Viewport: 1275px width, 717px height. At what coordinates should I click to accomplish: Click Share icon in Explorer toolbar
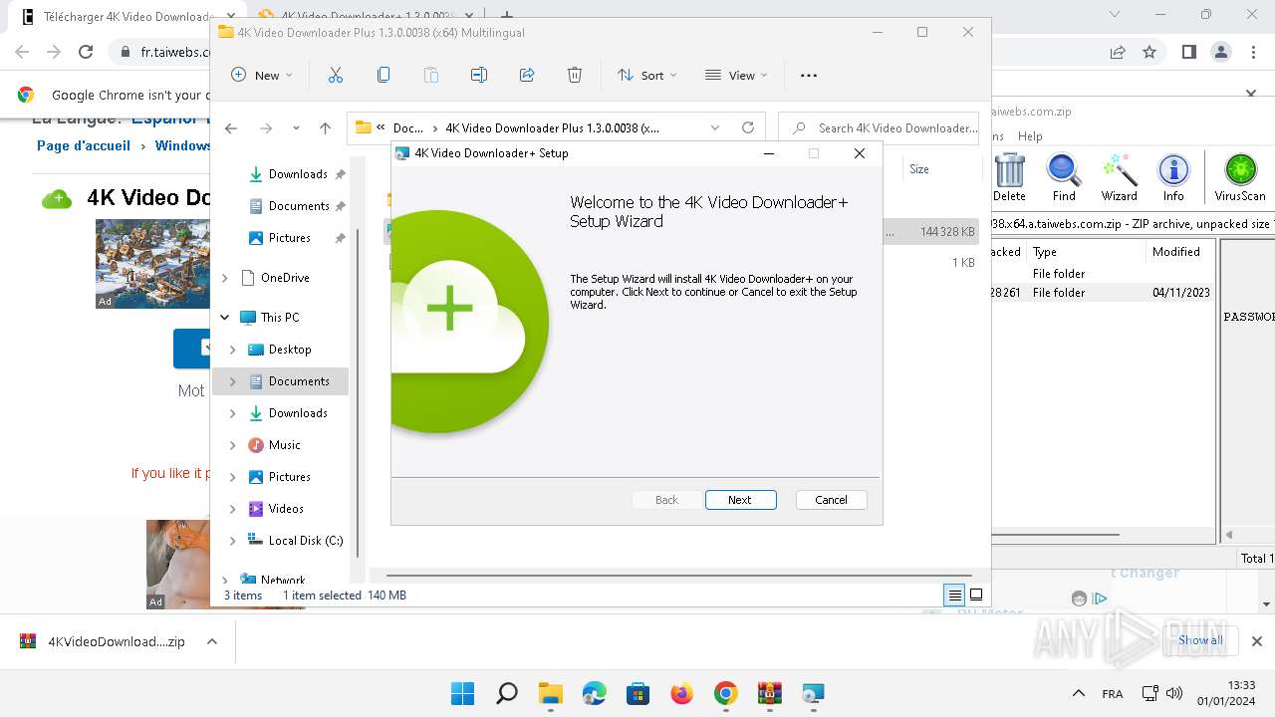coord(527,75)
